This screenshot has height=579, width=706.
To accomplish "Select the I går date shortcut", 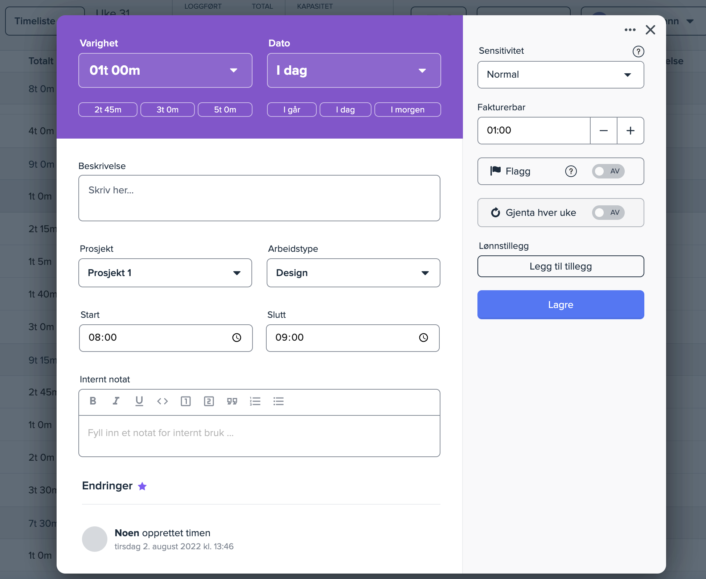I will coord(292,110).
